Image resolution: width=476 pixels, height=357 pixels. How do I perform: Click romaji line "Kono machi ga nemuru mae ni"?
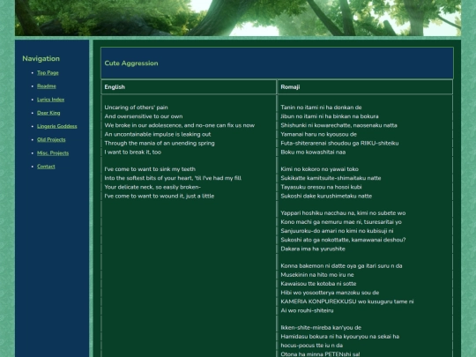point(341,222)
